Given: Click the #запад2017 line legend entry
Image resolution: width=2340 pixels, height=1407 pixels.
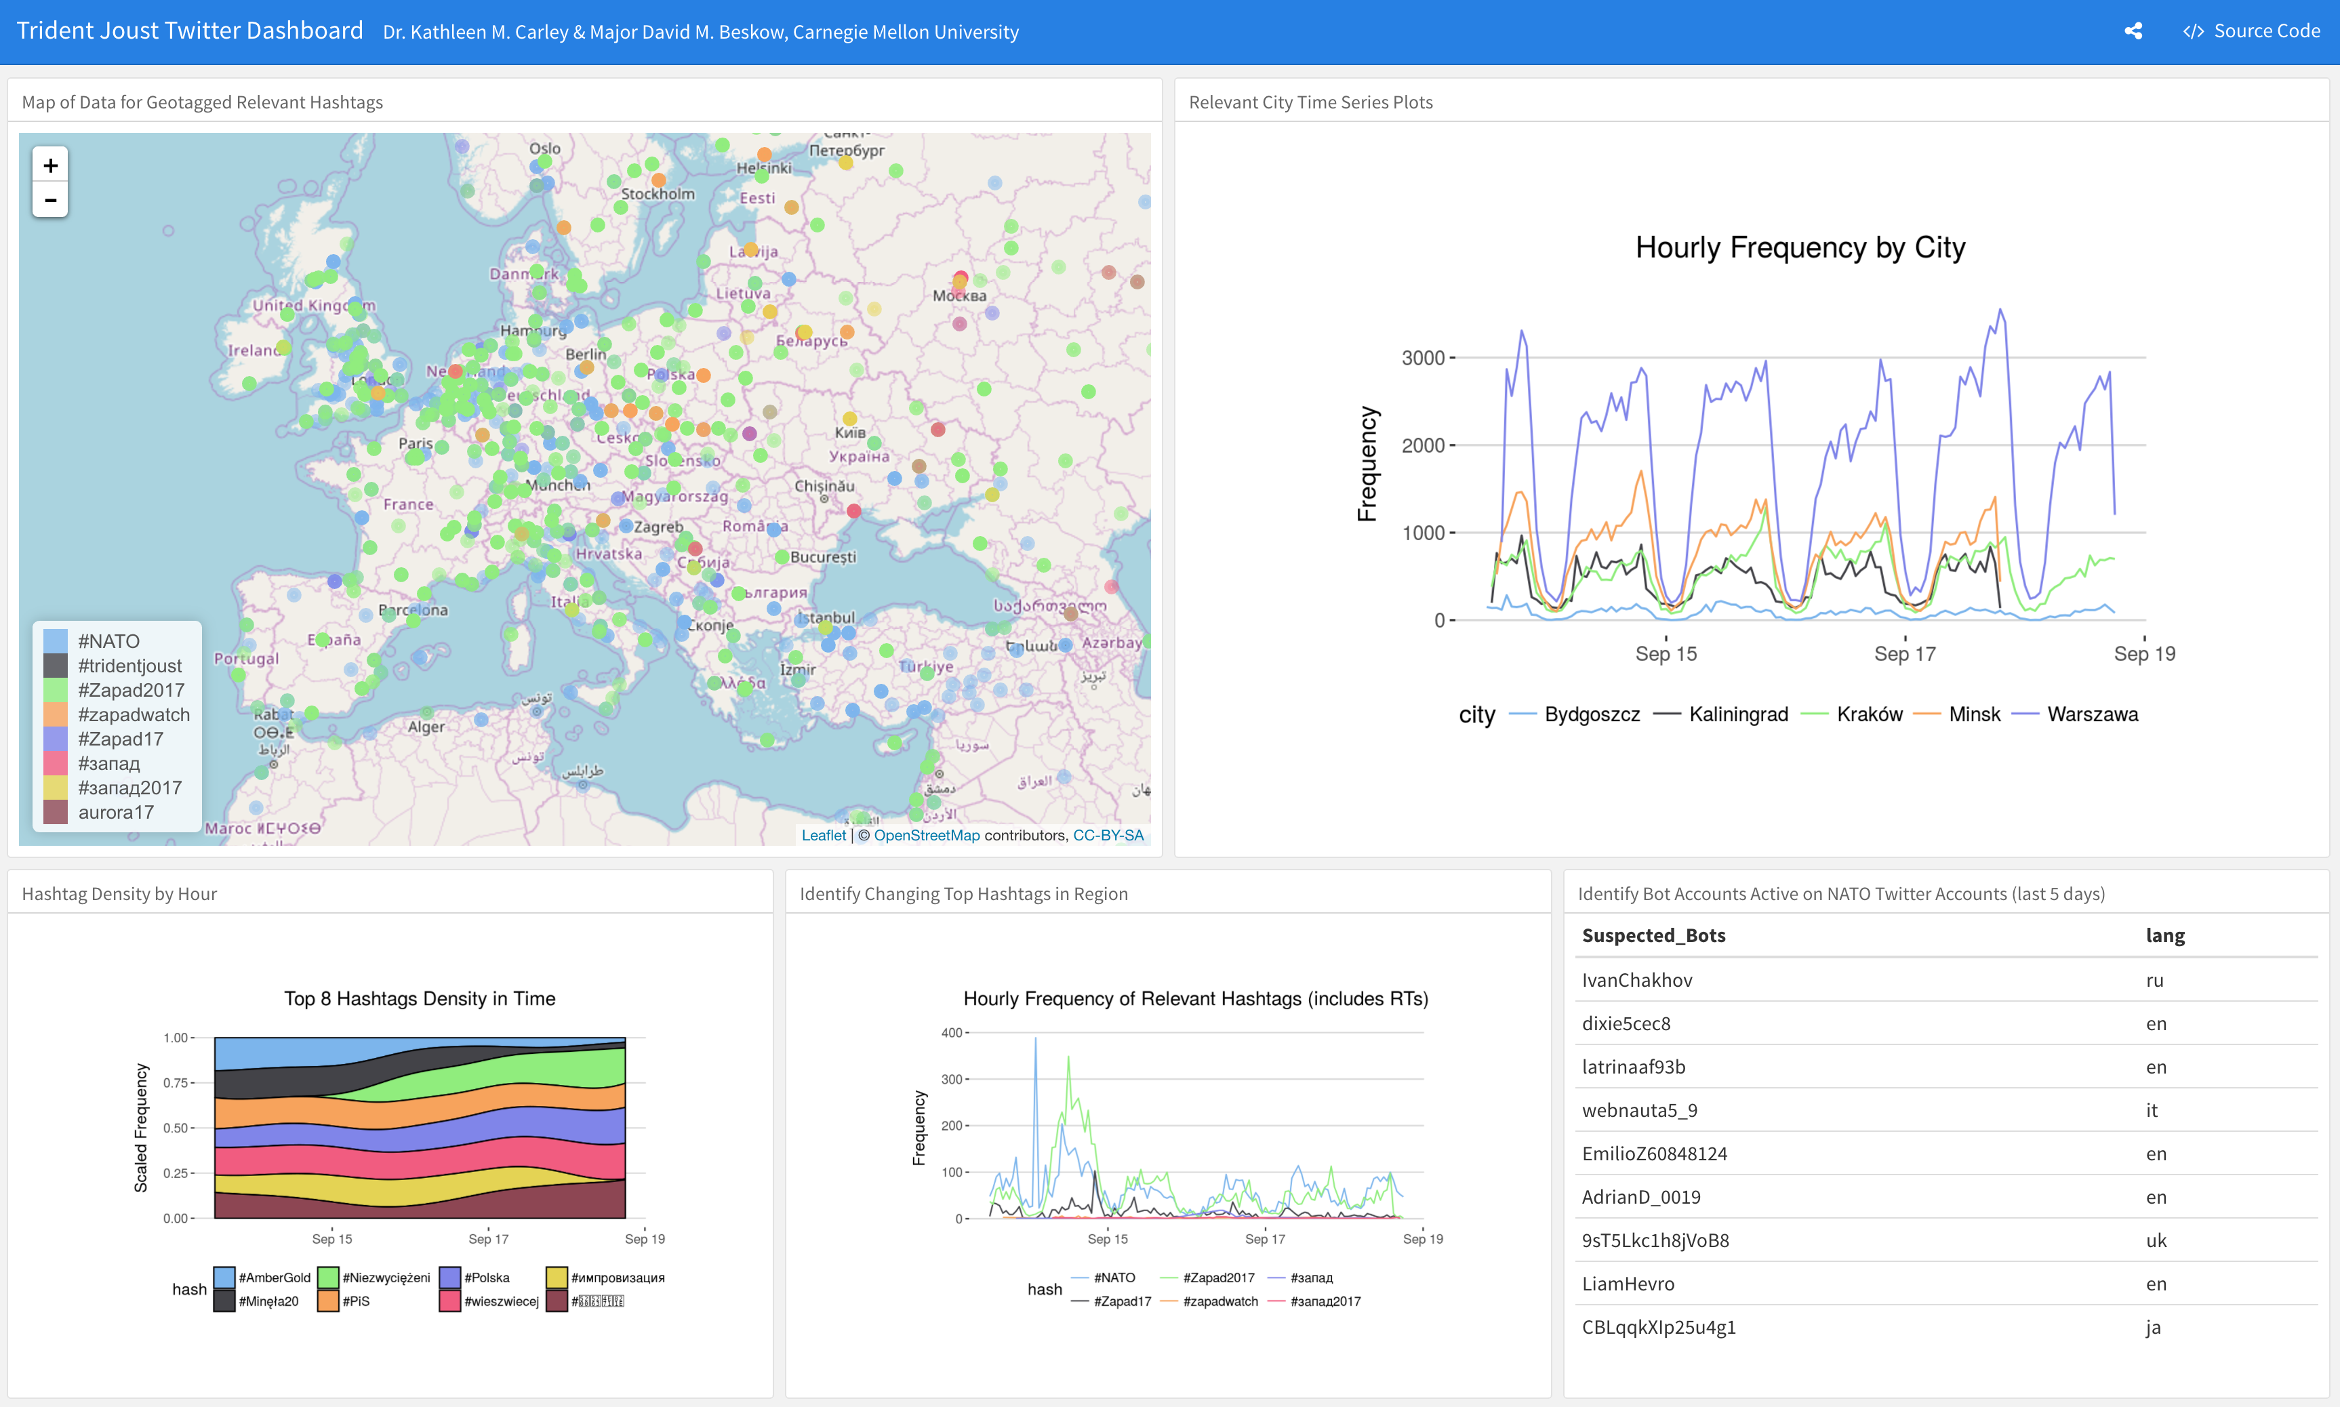Looking at the screenshot, I should (1314, 1301).
